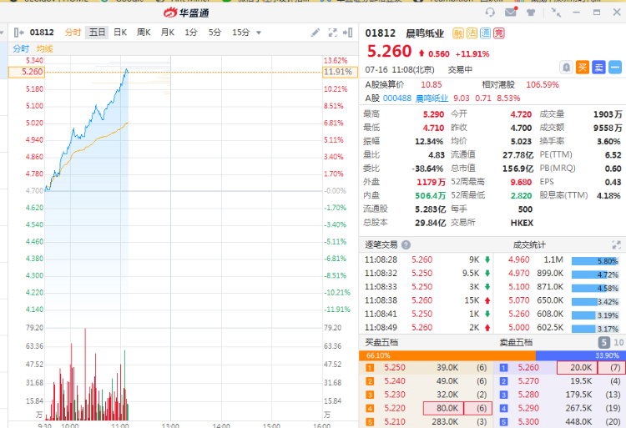
Task: Open customer service headset icon
Action: 490,13
